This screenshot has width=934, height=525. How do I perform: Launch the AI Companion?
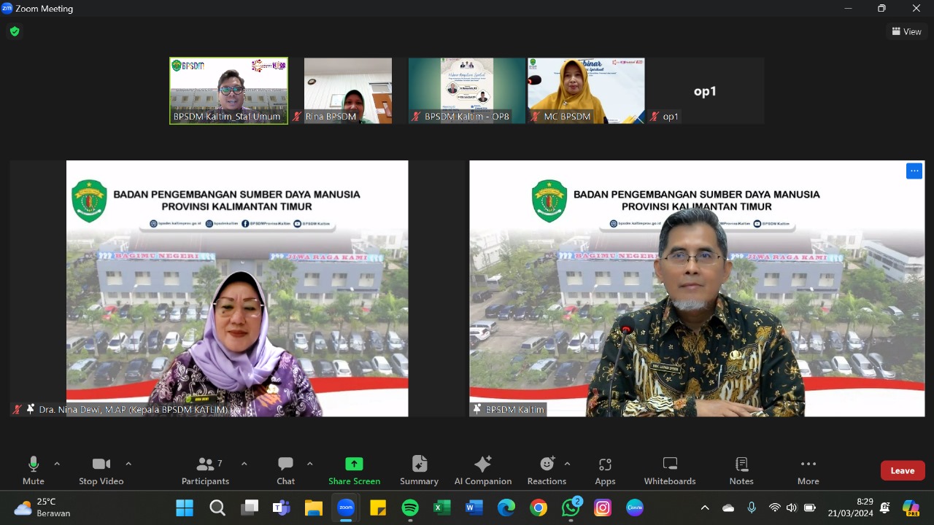(x=482, y=470)
